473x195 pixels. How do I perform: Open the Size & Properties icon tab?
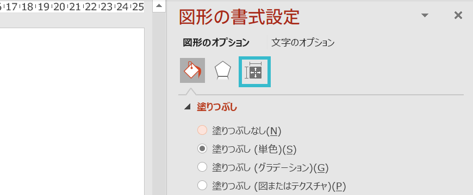click(x=254, y=72)
